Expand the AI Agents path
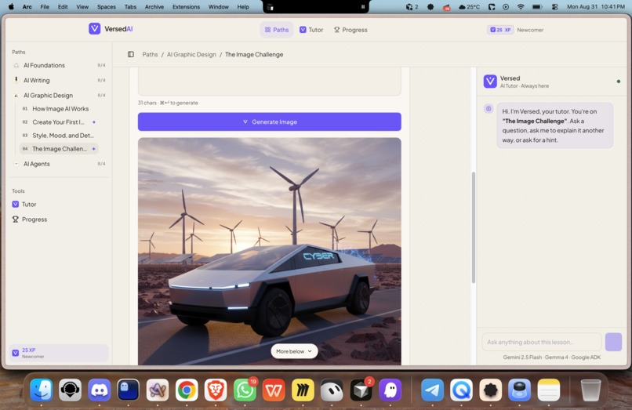Image resolution: width=632 pixels, height=410 pixels. point(59,164)
